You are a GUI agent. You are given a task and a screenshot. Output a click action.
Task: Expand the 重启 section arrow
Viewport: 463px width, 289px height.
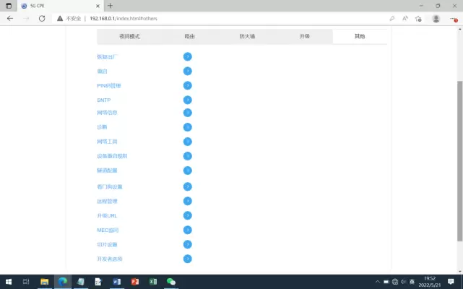click(187, 71)
